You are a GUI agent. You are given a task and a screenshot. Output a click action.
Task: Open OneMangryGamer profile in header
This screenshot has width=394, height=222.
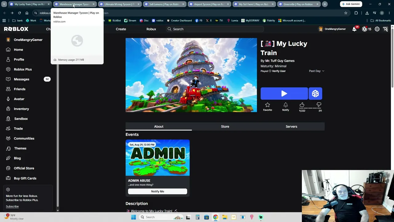(x=332, y=29)
